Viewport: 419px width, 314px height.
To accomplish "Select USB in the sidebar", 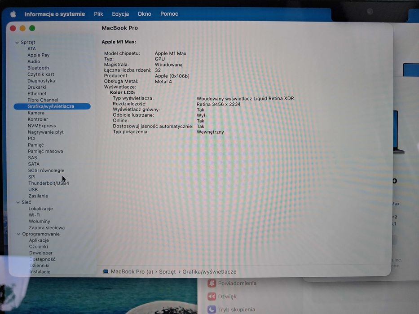I will [x=33, y=190].
